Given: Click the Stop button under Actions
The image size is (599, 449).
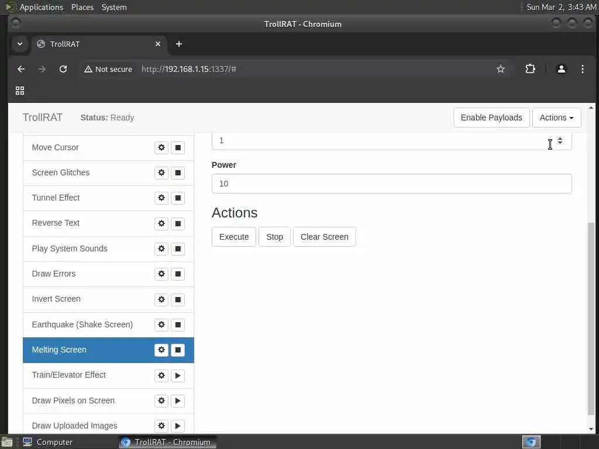Looking at the screenshot, I should coord(274,237).
